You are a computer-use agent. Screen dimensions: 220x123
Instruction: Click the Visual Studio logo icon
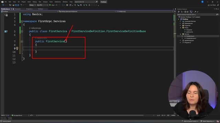pyautogui.click(x=2, y=2)
